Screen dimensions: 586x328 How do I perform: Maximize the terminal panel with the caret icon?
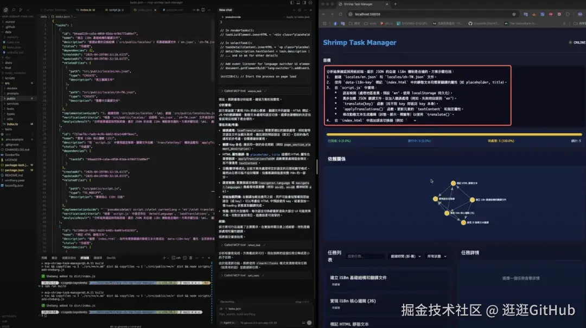click(x=203, y=258)
